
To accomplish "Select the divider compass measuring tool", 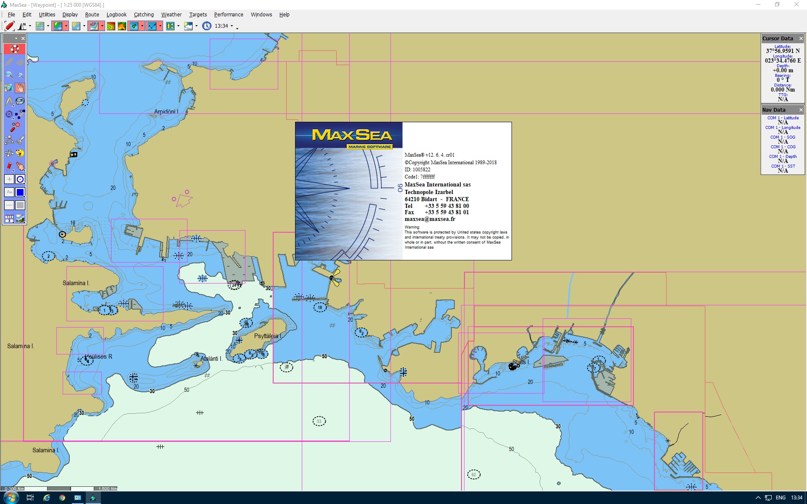I will (9, 101).
